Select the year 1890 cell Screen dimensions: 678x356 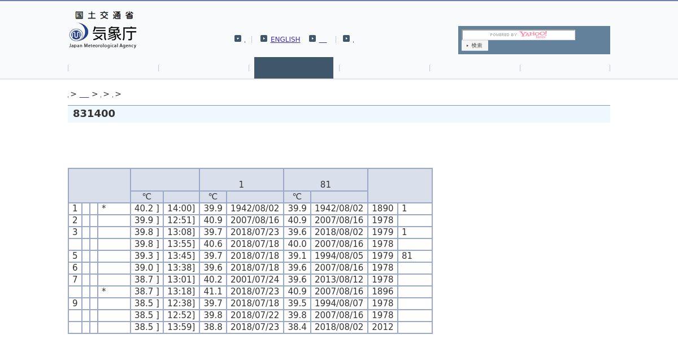pyautogui.click(x=383, y=209)
